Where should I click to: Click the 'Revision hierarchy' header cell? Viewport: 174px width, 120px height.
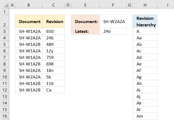point(145,21)
